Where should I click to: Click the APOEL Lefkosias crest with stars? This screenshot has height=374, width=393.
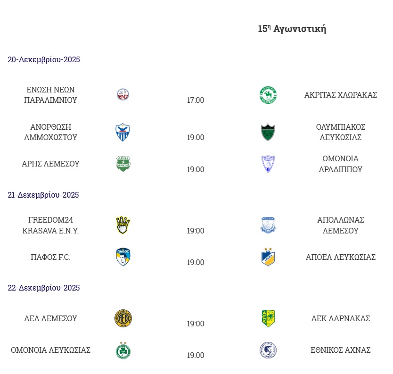(x=268, y=257)
